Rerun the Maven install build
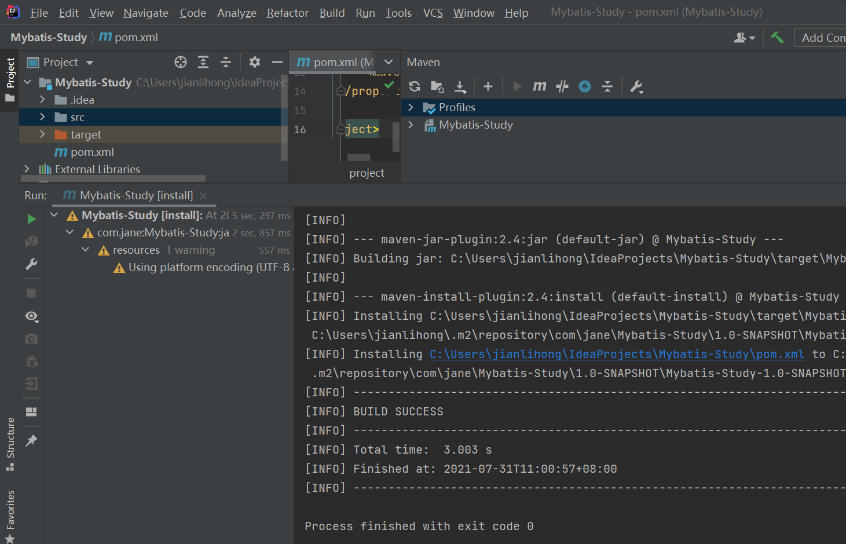 (32, 219)
